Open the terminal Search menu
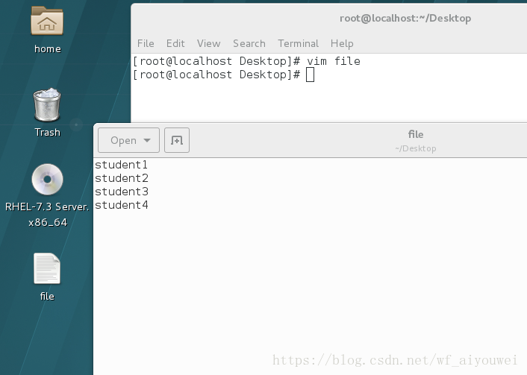The image size is (527, 375). 249,44
